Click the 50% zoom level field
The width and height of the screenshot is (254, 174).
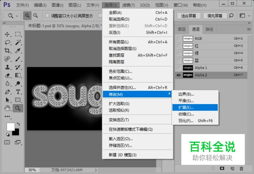[32, 170]
